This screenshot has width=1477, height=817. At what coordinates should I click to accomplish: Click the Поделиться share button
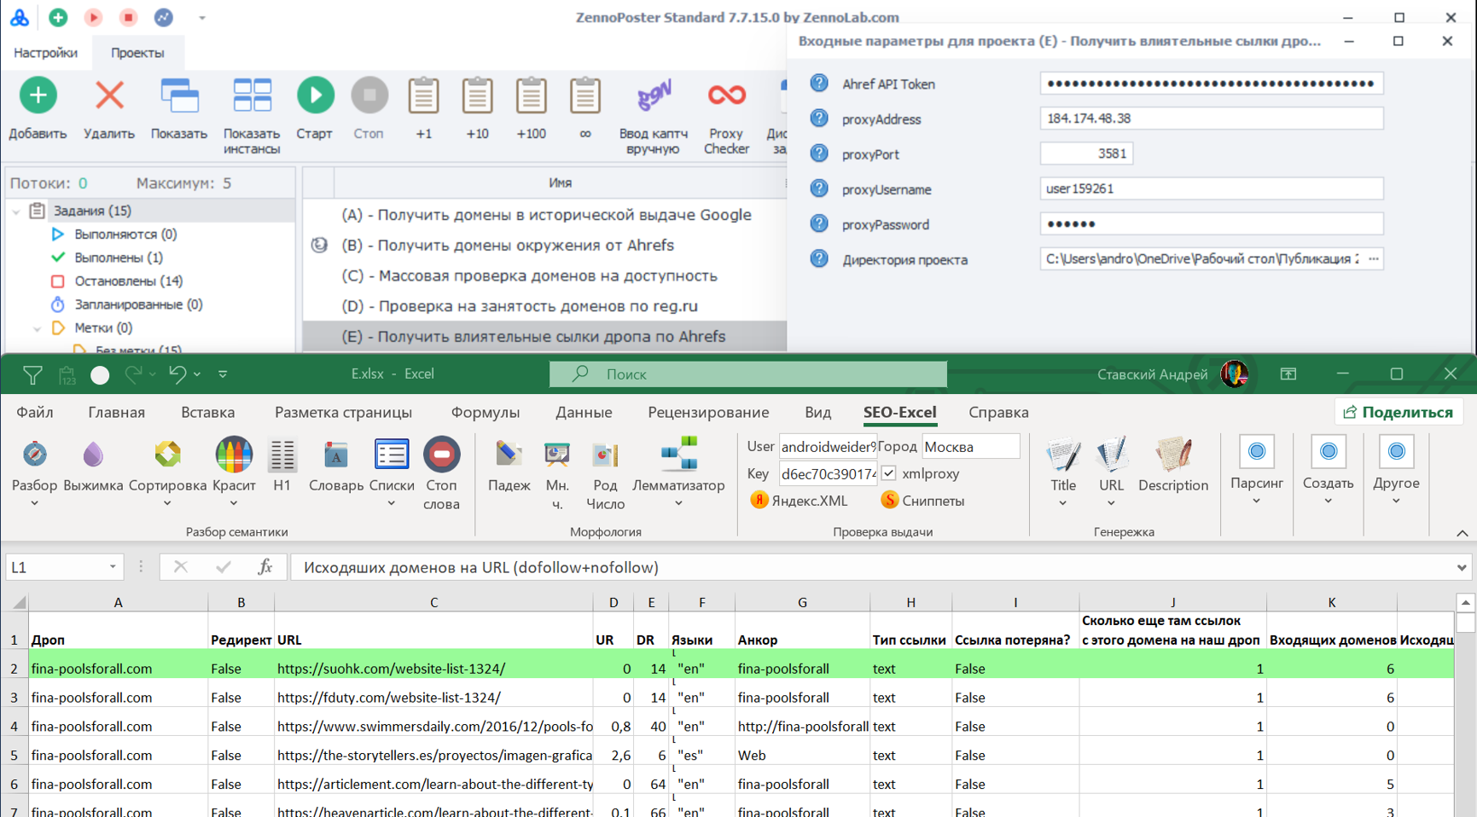coord(1398,413)
